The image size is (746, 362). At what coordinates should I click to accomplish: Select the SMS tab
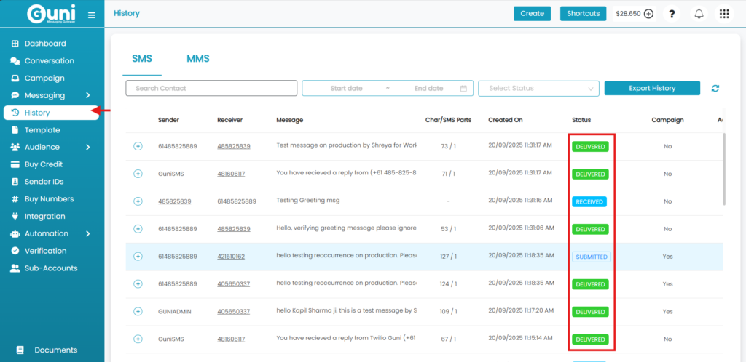(142, 59)
